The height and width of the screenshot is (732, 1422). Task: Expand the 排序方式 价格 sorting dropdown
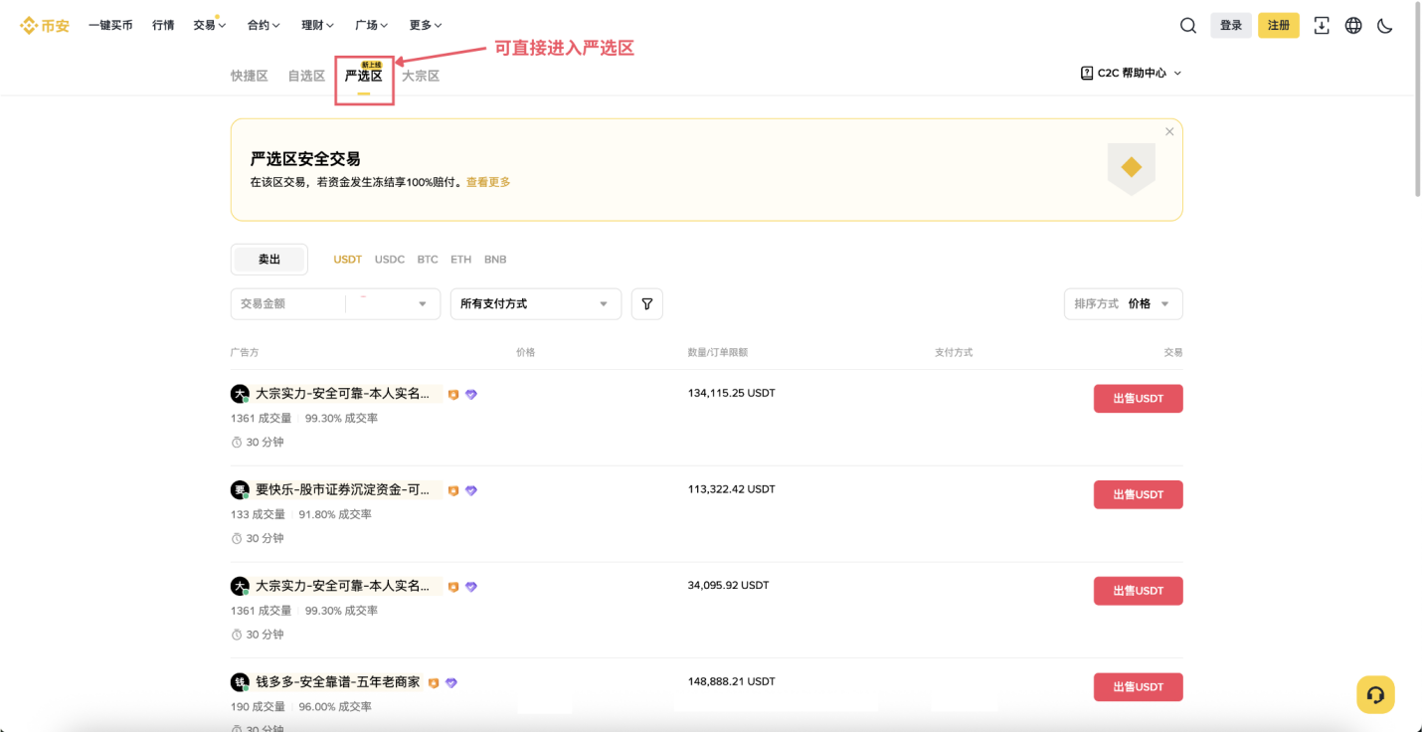[x=1124, y=303]
